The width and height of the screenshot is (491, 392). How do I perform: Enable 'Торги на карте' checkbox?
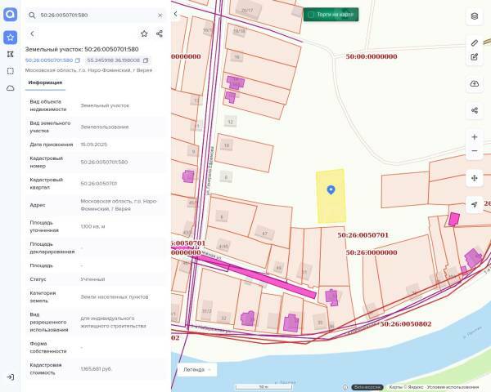click(x=311, y=14)
